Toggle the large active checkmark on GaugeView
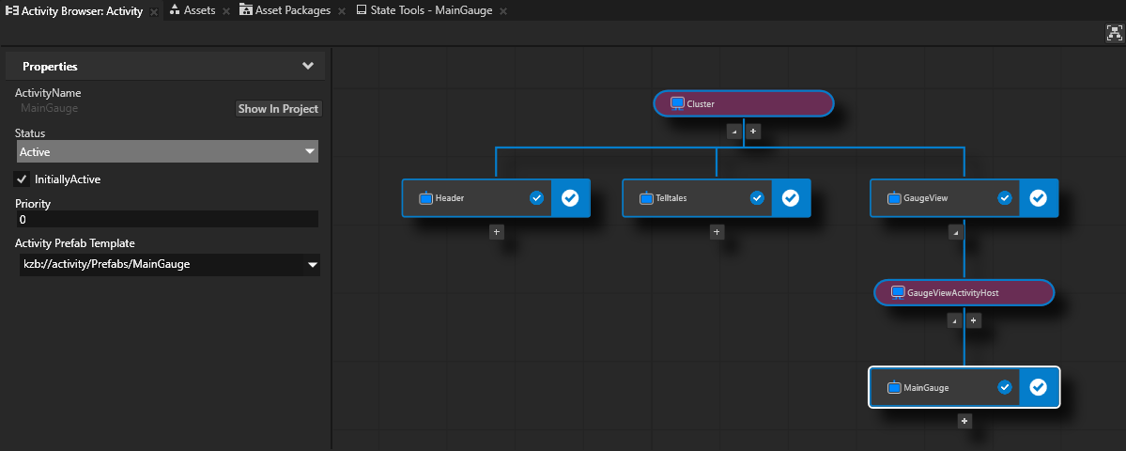Viewport: 1126px width, 451px height. click(x=1038, y=198)
